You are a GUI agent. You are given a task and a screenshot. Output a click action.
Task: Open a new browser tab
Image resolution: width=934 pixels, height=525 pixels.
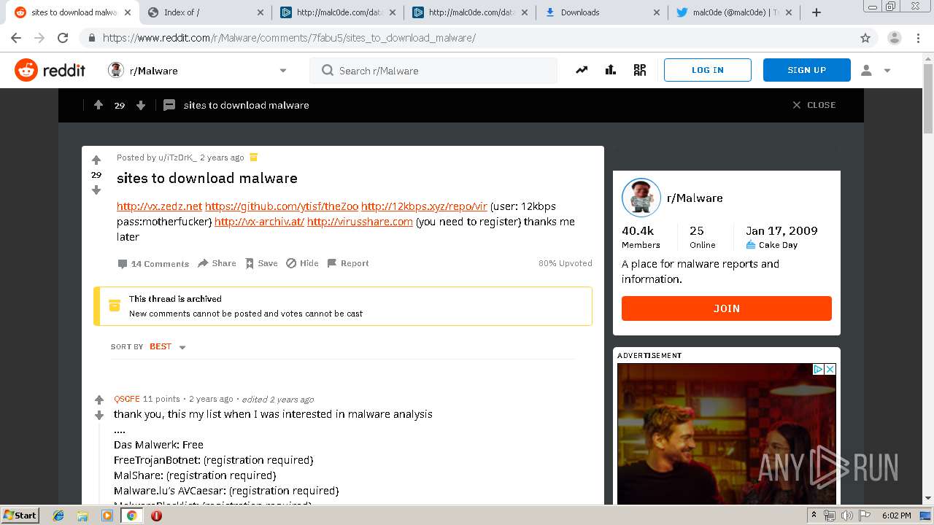817,12
